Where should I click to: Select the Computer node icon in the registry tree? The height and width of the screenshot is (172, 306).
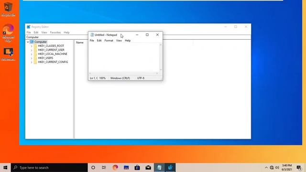point(32,42)
